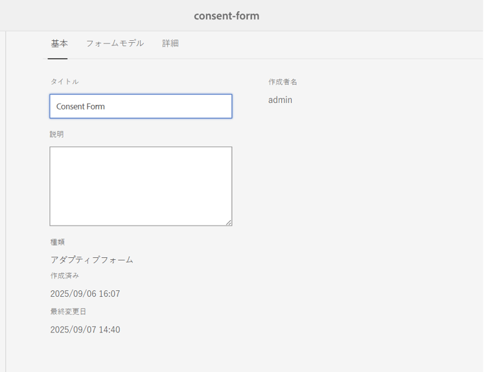This screenshot has height=372, width=486.
Task: Click the 作成者名 label
Action: point(283,82)
